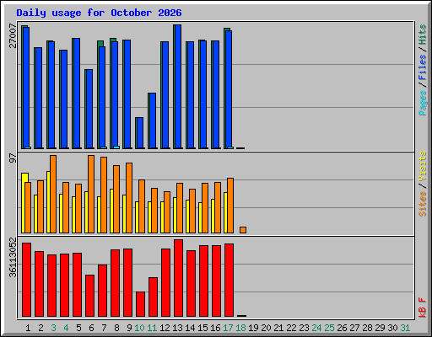Viewport: 432px width, 337px height.
Task: Select day 14 on the x-axis
Action: [x=190, y=328]
